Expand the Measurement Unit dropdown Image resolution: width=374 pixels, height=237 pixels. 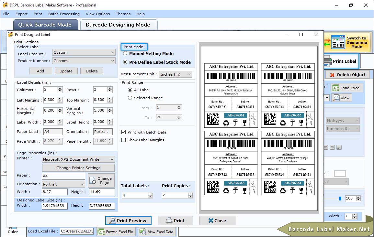176,74
